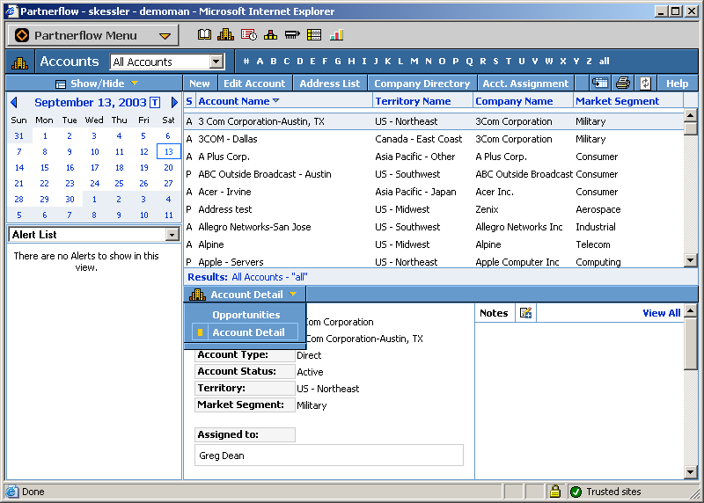
Task: Select the Apple - Servers account
Action: (x=433, y=261)
